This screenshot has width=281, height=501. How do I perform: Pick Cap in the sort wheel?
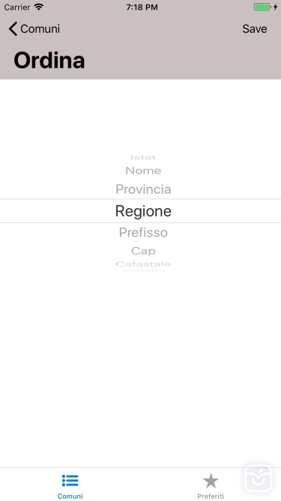(143, 251)
